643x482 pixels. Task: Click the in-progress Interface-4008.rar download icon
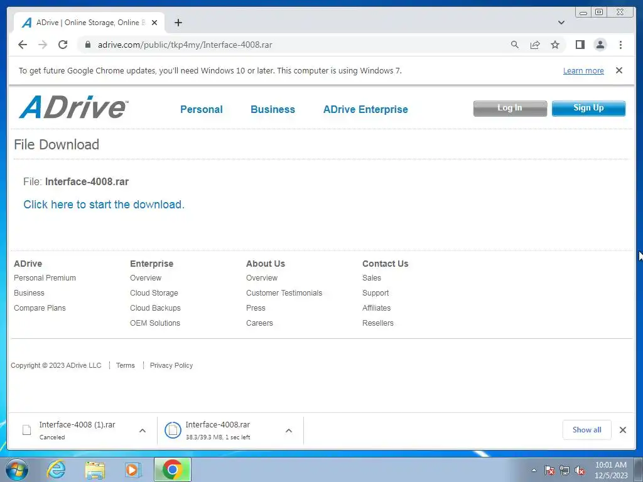[173, 430]
